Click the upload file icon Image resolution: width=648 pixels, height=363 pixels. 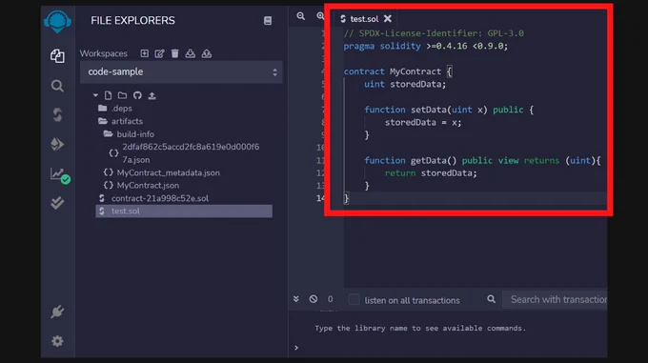point(152,96)
